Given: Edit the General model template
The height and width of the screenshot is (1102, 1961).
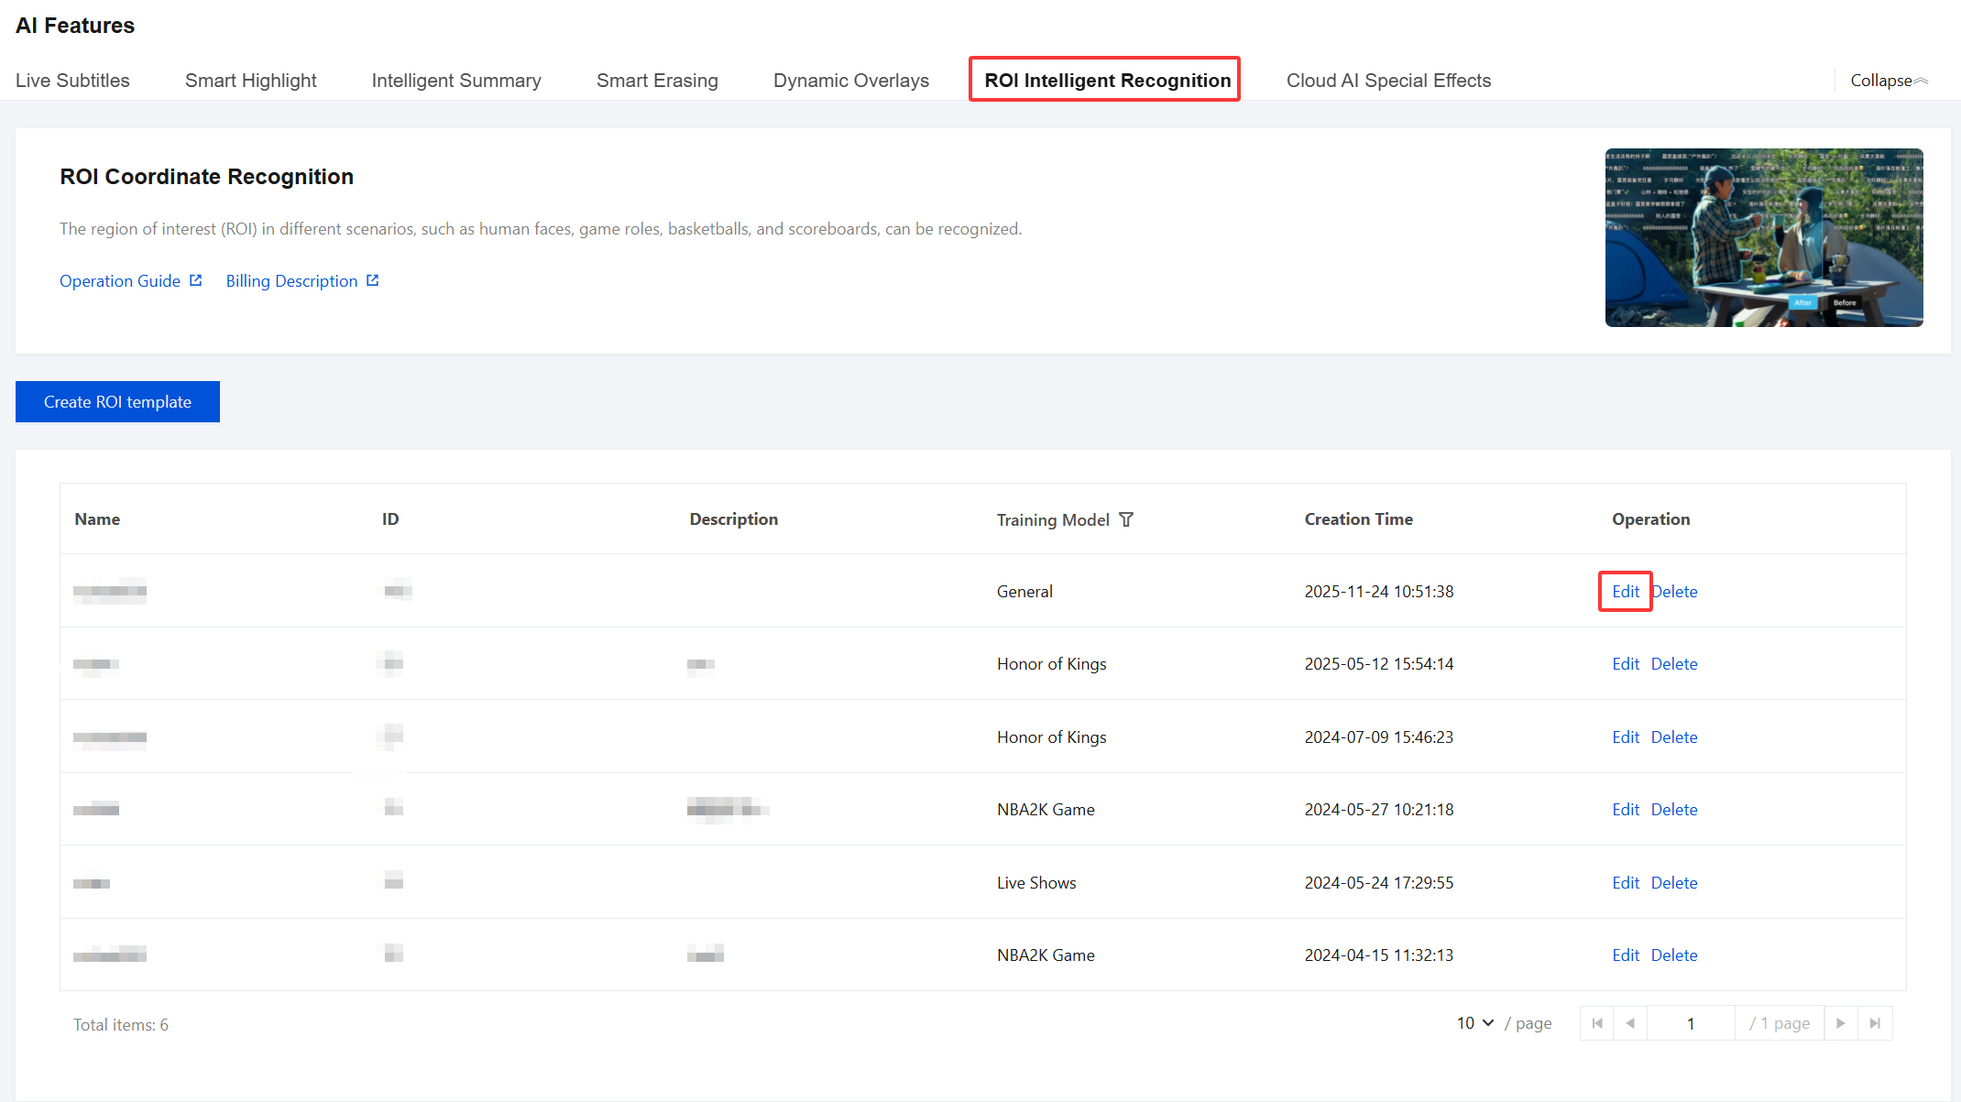Looking at the screenshot, I should [x=1625, y=592].
